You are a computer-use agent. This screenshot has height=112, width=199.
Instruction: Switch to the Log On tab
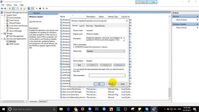click(x=82, y=26)
